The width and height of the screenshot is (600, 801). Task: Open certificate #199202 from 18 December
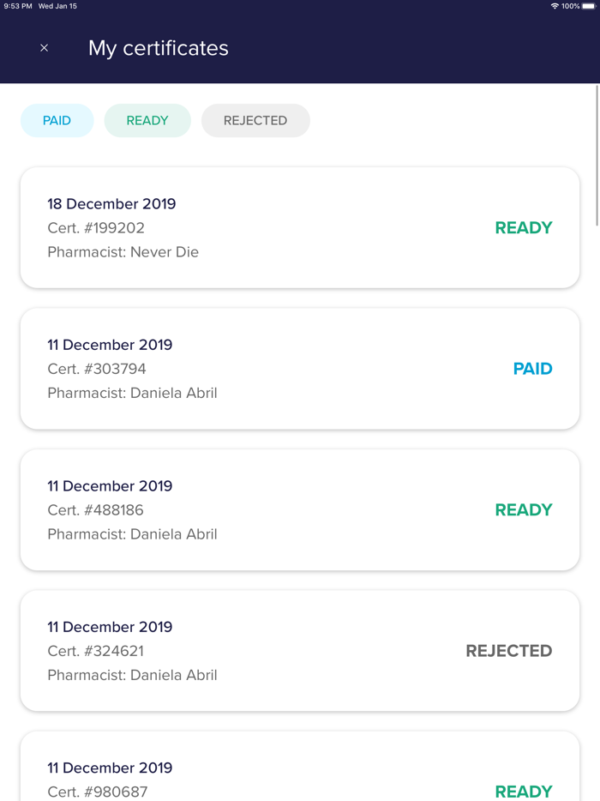pos(300,227)
